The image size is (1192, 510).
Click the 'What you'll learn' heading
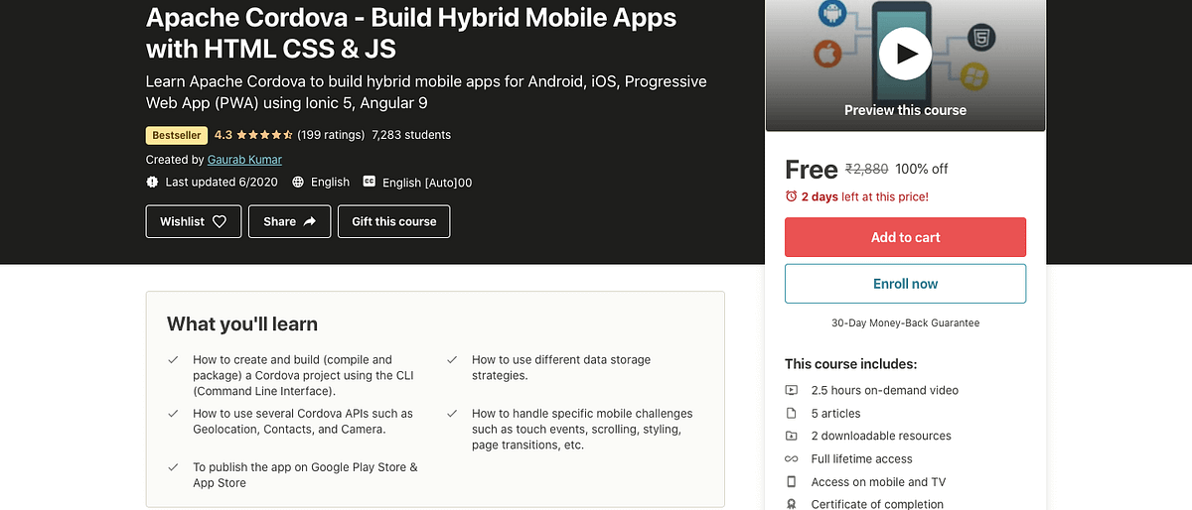(x=242, y=323)
